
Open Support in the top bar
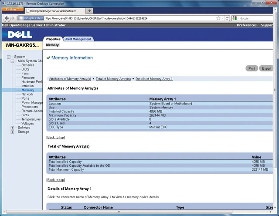click(x=267, y=25)
